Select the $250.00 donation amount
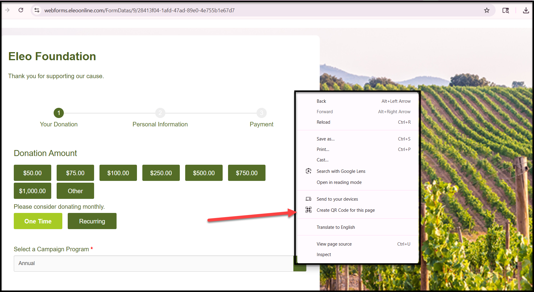This screenshot has width=534, height=292. 161,173
